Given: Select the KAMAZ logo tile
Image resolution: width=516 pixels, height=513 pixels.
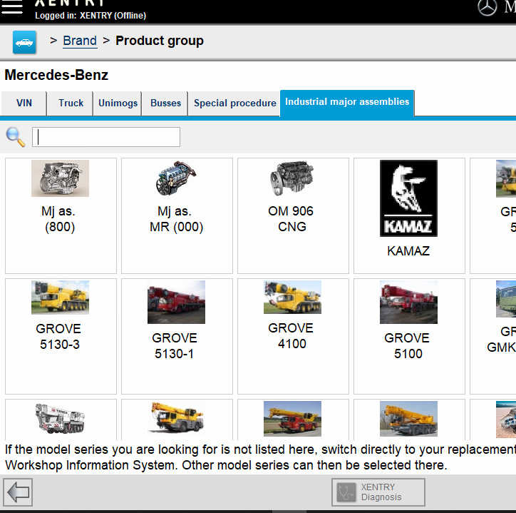Looking at the screenshot, I should pyautogui.click(x=408, y=215).
